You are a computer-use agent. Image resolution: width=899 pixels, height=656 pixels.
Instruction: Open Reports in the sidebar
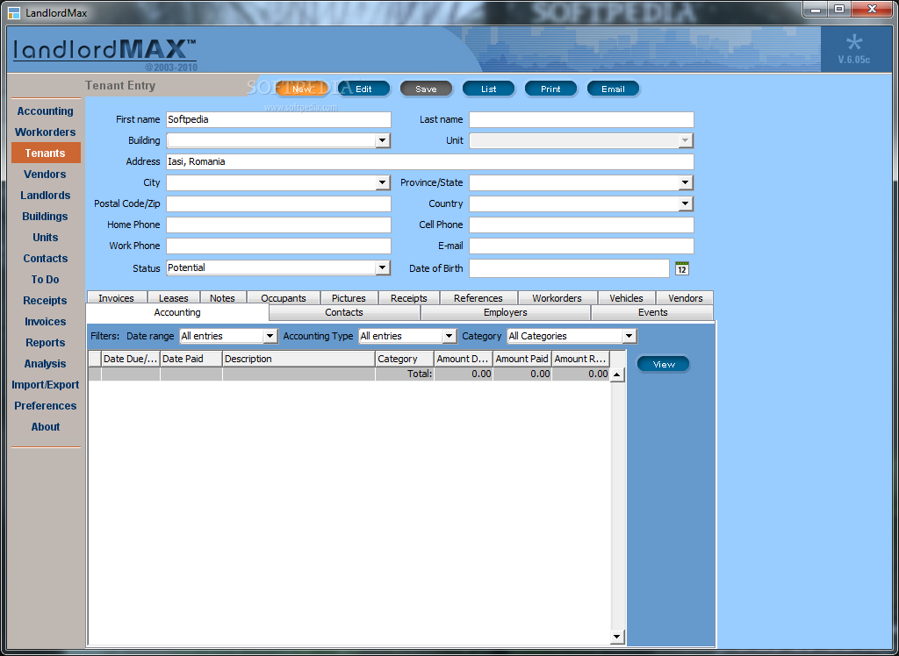46,343
